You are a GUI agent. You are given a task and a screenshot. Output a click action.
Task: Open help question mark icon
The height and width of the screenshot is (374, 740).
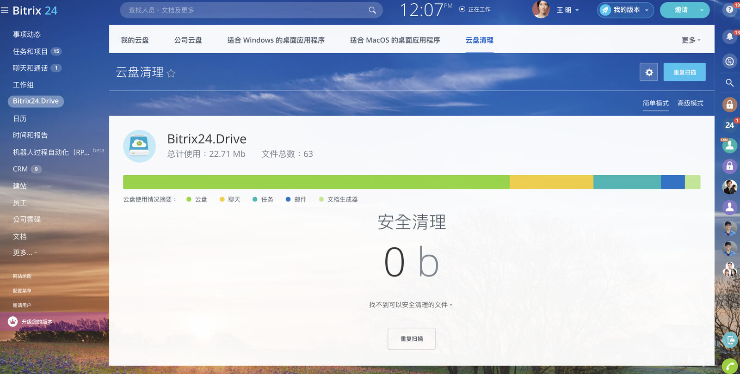pyautogui.click(x=730, y=9)
